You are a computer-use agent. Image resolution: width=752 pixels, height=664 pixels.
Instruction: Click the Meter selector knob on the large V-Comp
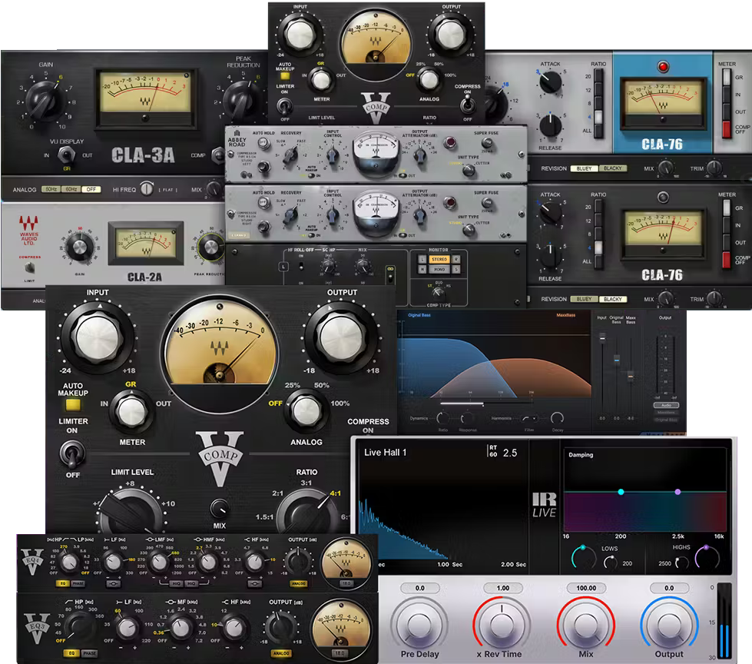(132, 412)
